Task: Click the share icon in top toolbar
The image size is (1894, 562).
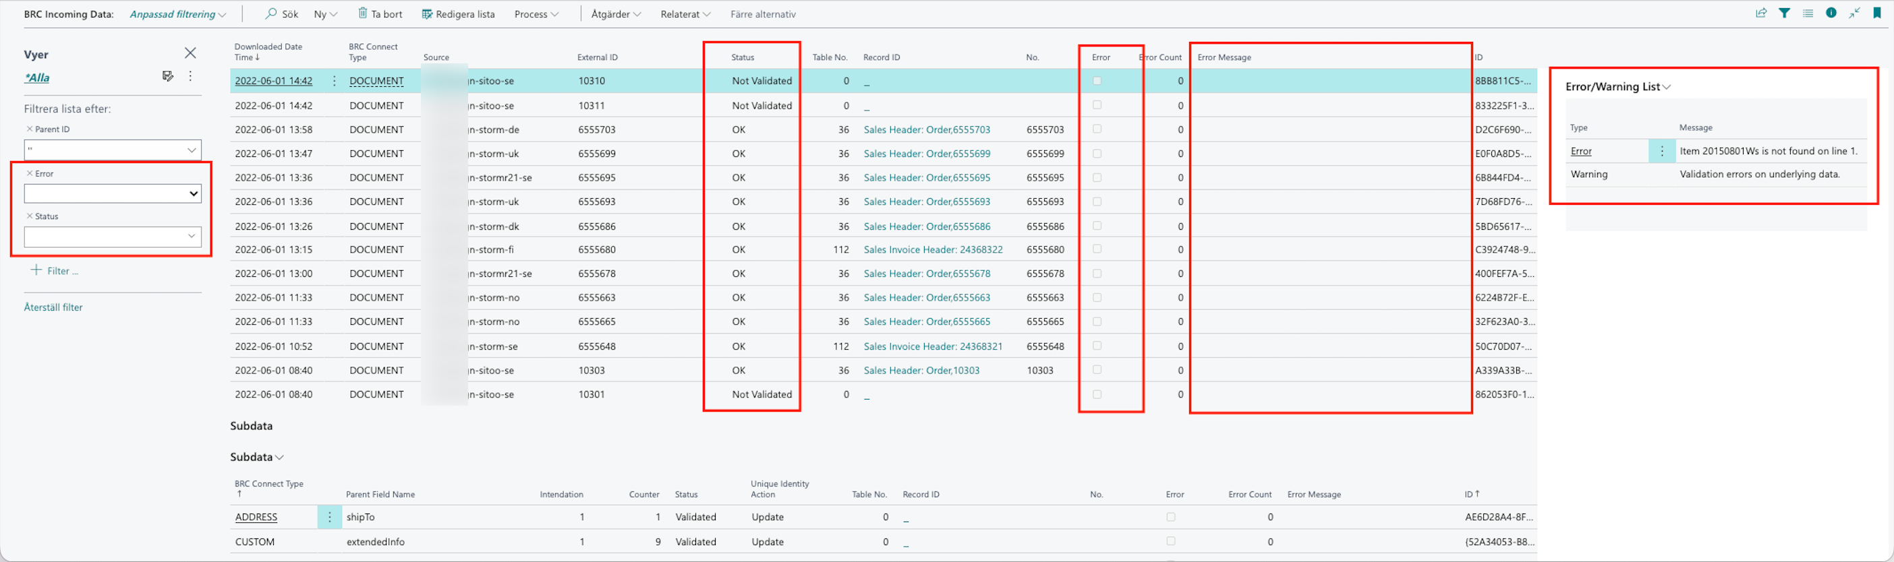Action: pyautogui.click(x=1761, y=13)
